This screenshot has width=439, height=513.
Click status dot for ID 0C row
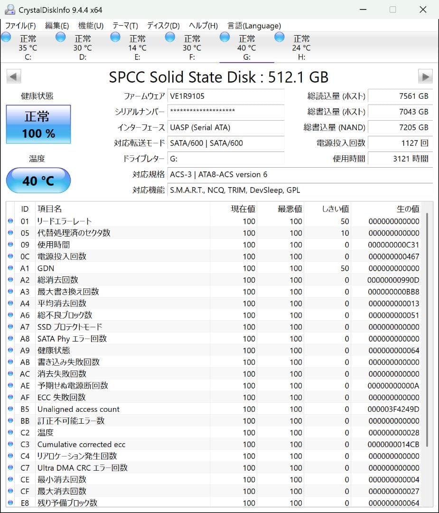tap(10, 256)
